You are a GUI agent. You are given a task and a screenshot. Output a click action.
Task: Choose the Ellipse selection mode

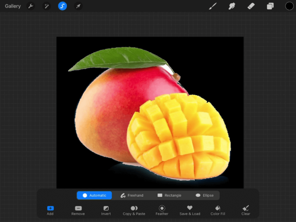point(205,195)
